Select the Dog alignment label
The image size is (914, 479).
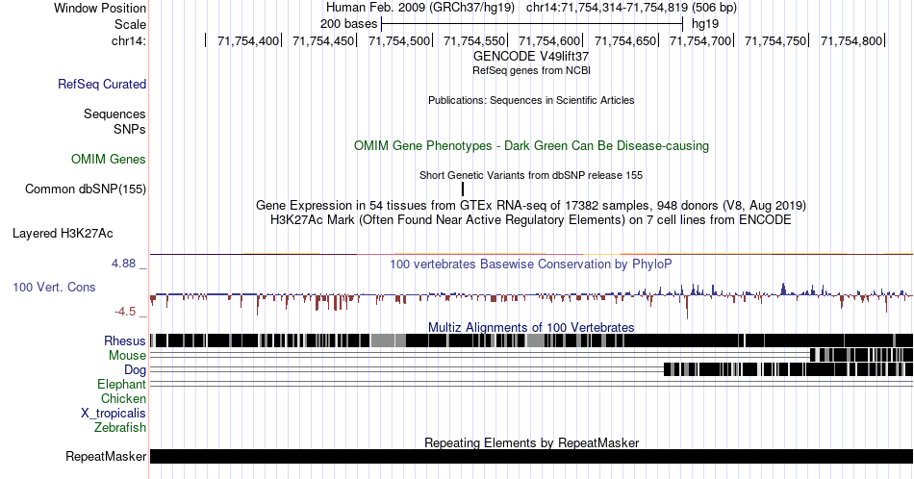coord(135,370)
